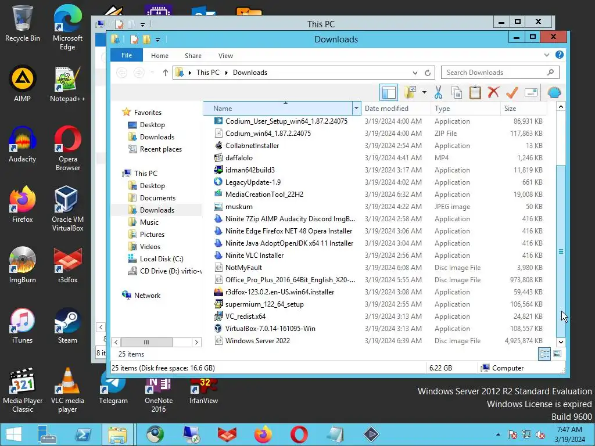Open the address bar history dropdown
The height and width of the screenshot is (446, 595).
[x=415, y=73]
